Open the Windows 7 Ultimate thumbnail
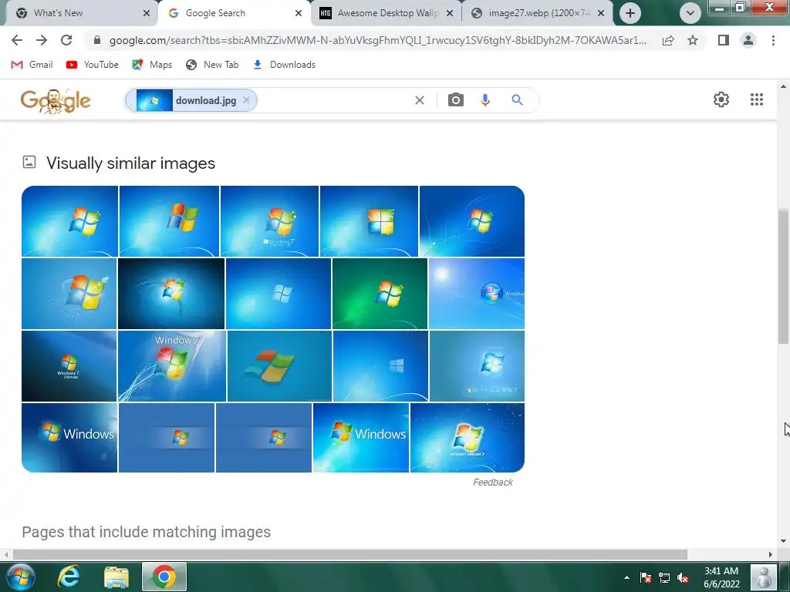790x592 pixels. pos(69,366)
